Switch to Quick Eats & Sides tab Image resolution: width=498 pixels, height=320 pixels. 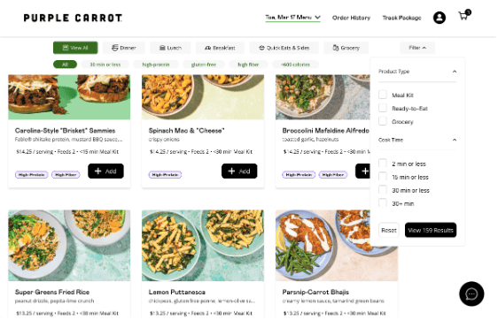click(x=284, y=48)
